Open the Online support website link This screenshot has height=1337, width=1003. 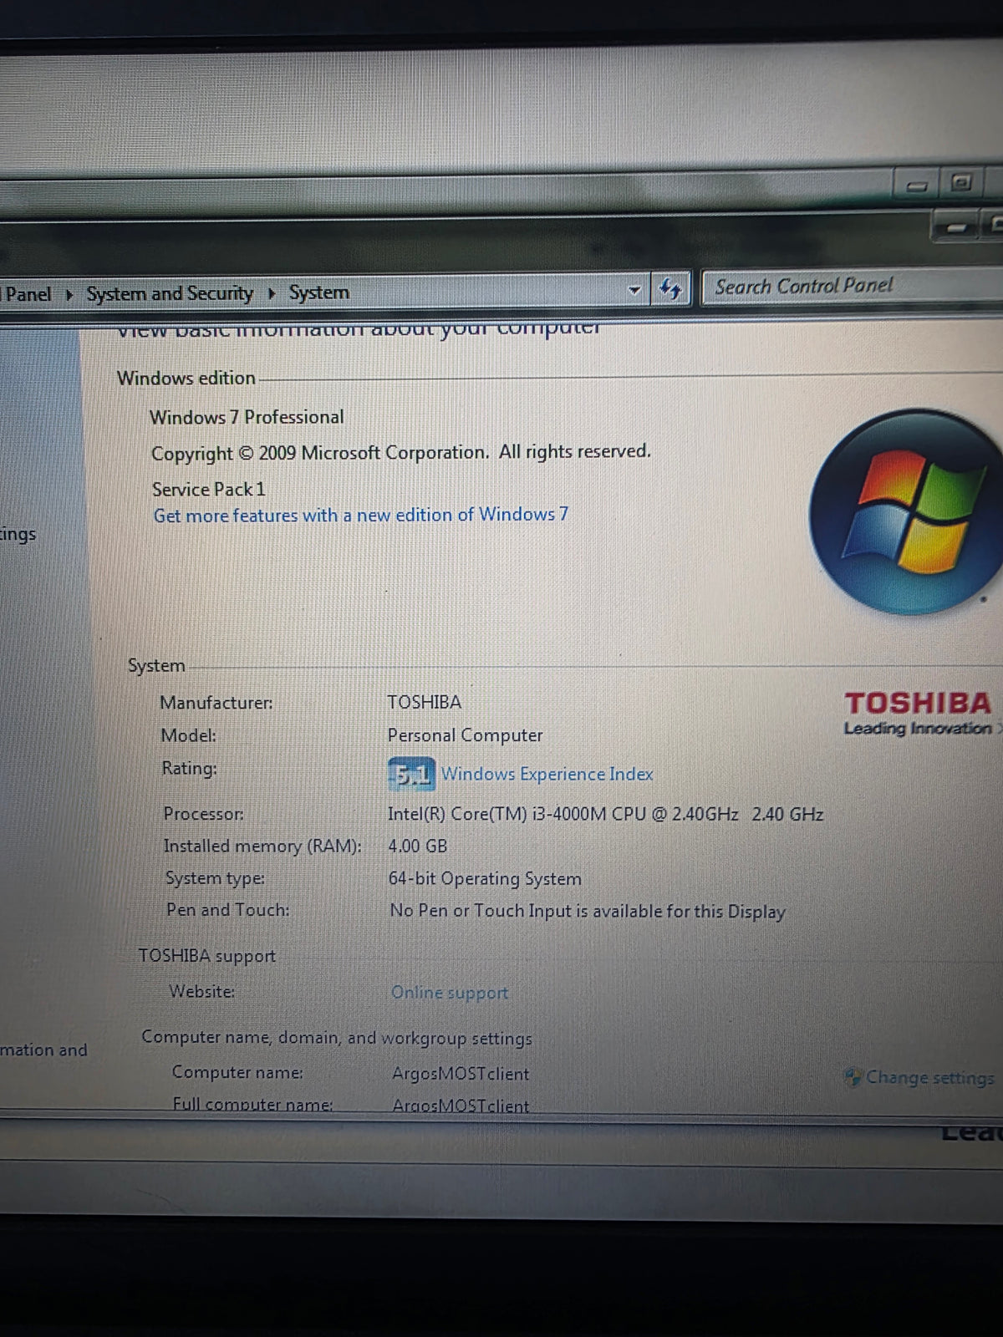click(x=450, y=993)
